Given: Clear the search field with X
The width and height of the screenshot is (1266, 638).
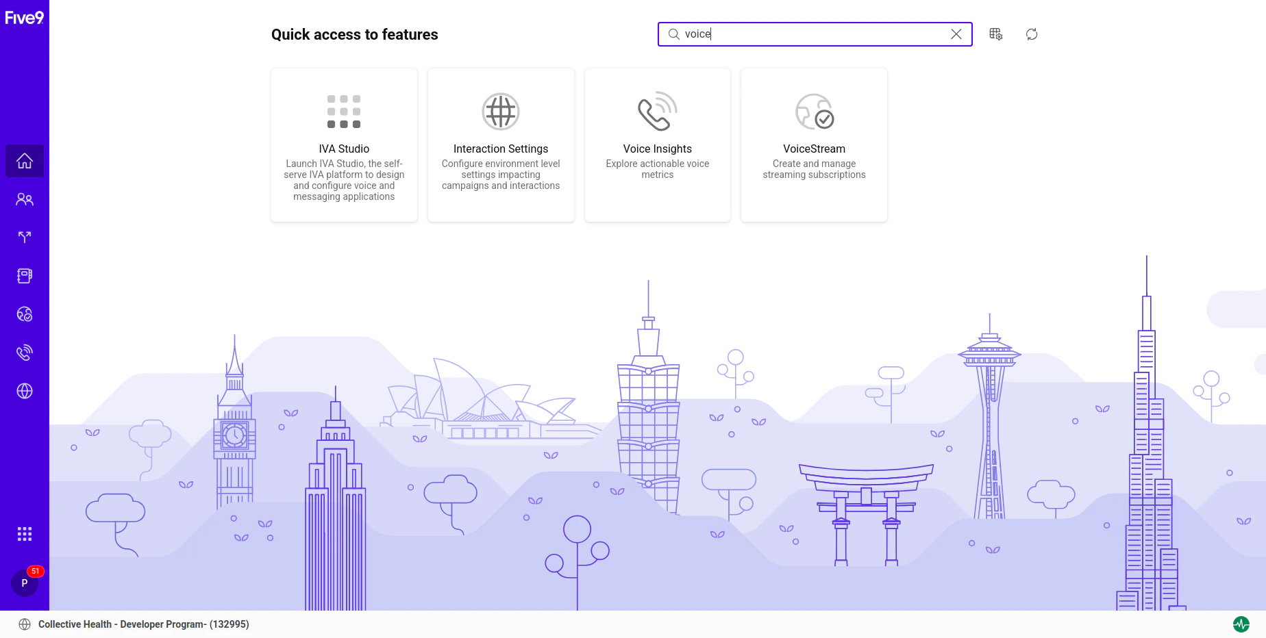Looking at the screenshot, I should pos(956,34).
